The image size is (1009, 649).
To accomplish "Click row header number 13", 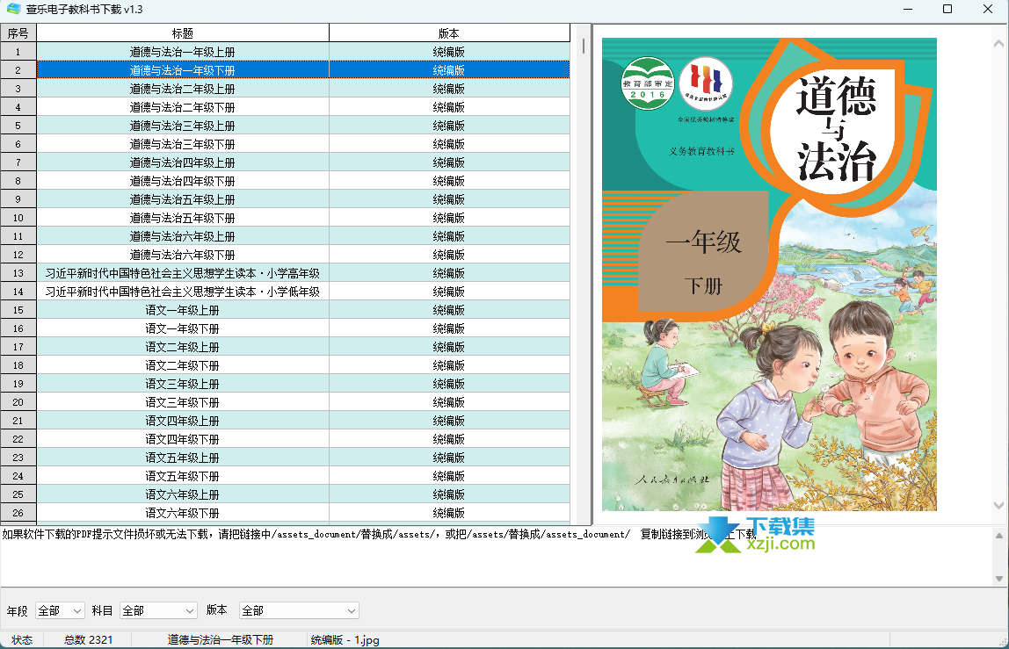I will [x=18, y=273].
